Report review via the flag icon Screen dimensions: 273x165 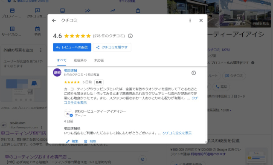pyautogui.click(x=194, y=73)
